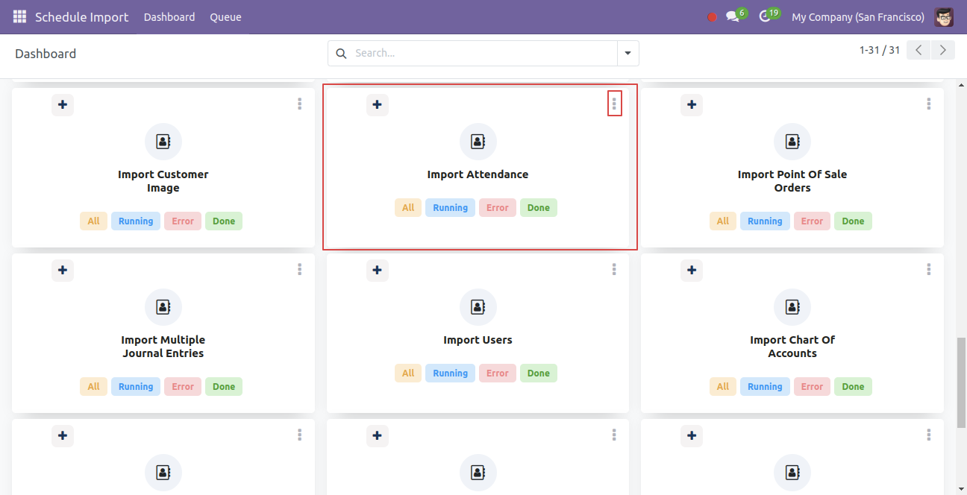This screenshot has height=495, width=967.
Task: Open My Company (San Francisco) switcher
Action: 858,17
